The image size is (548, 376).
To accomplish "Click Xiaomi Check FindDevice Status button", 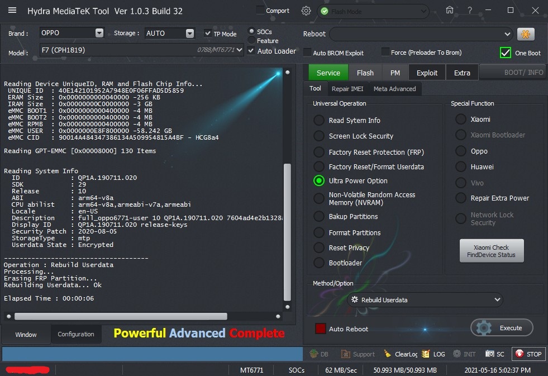I will coord(492,251).
